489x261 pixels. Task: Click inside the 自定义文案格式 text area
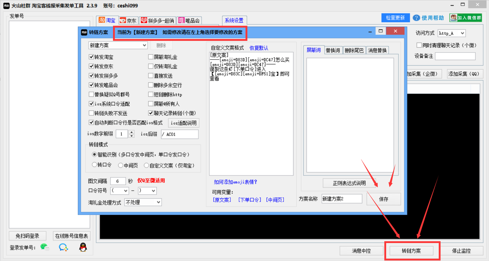[251, 114]
